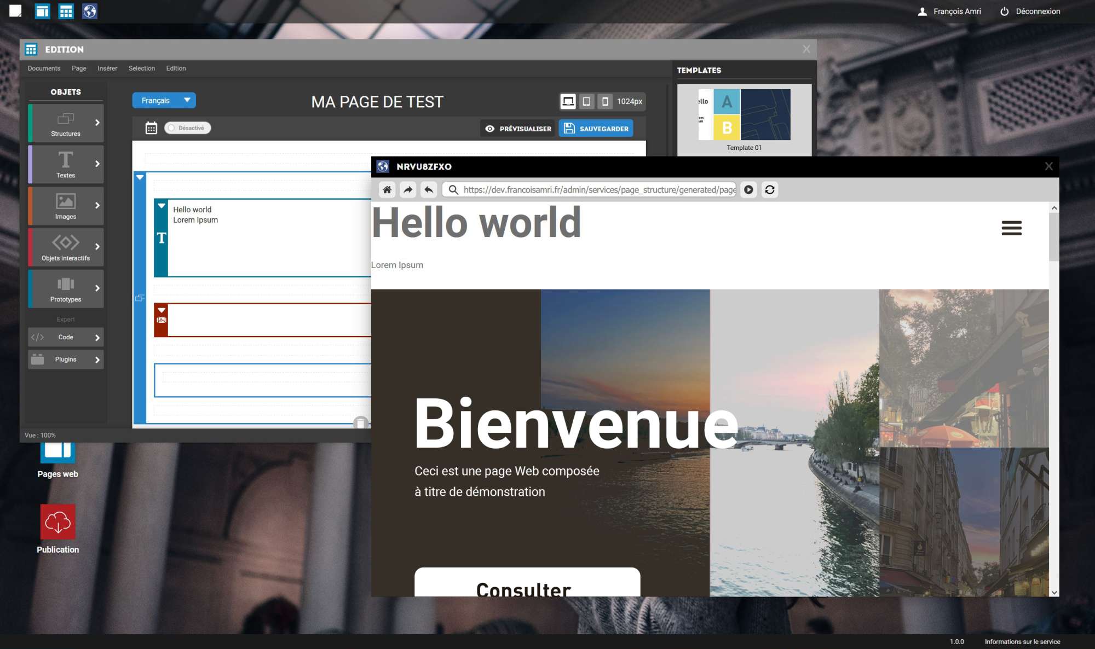The width and height of the screenshot is (1095, 649).
Task: Click the SAUVEGARDER button
Action: (x=596, y=129)
